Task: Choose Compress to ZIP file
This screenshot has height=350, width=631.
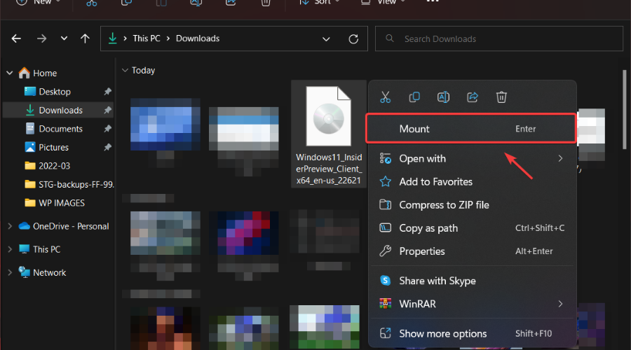Action: (473, 205)
